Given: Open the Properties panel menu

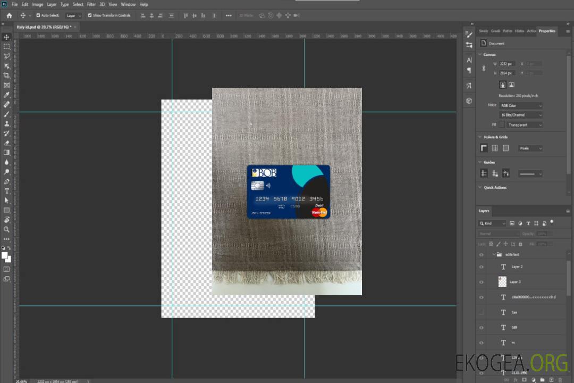Looking at the screenshot, I should tap(568, 31).
